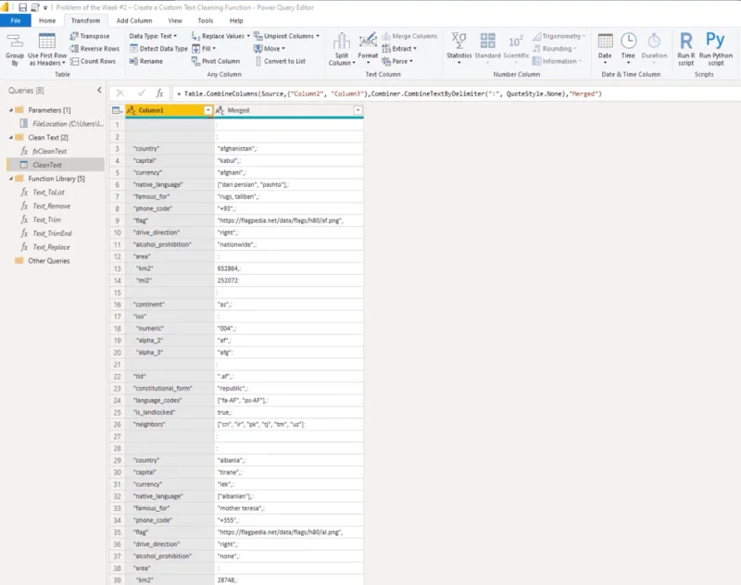741x585 pixels.
Task: Open the Merged column filter dropdown arrow
Action: [x=358, y=110]
